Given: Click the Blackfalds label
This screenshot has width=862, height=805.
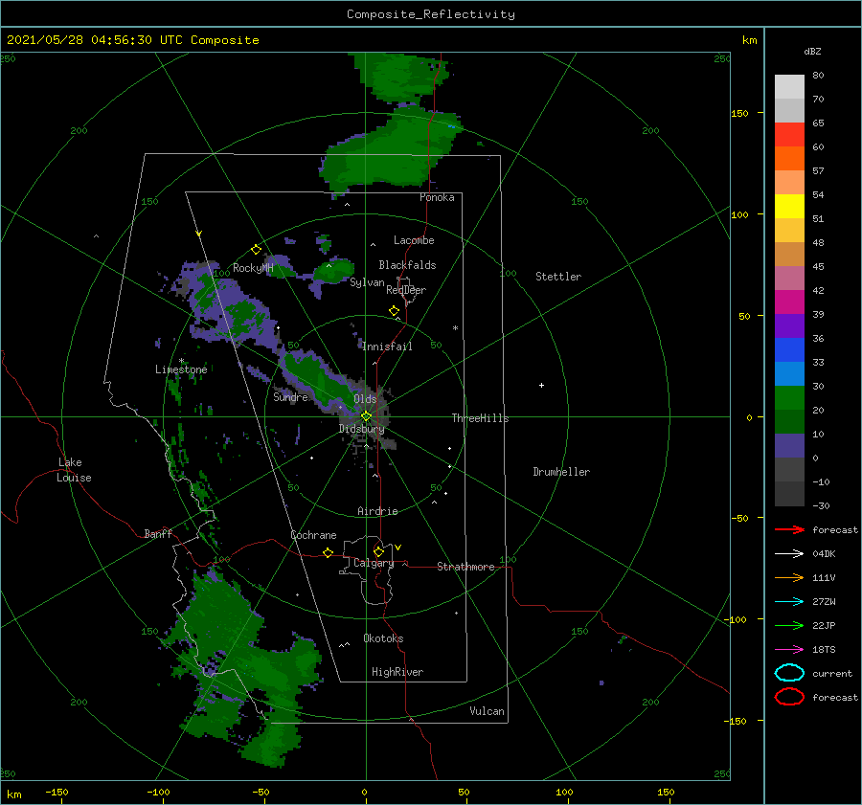Looking at the screenshot, I should tap(407, 265).
